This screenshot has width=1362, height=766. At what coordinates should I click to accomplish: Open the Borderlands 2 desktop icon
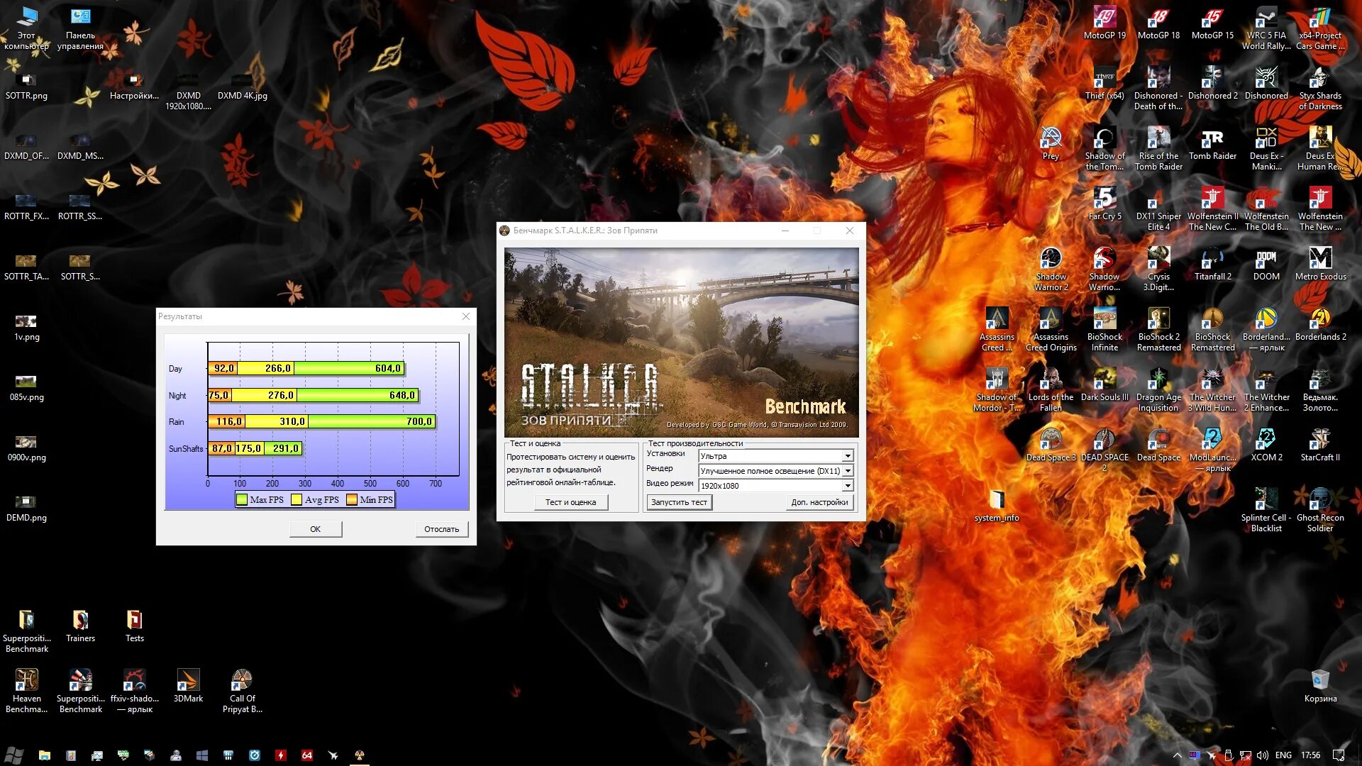pos(1320,325)
